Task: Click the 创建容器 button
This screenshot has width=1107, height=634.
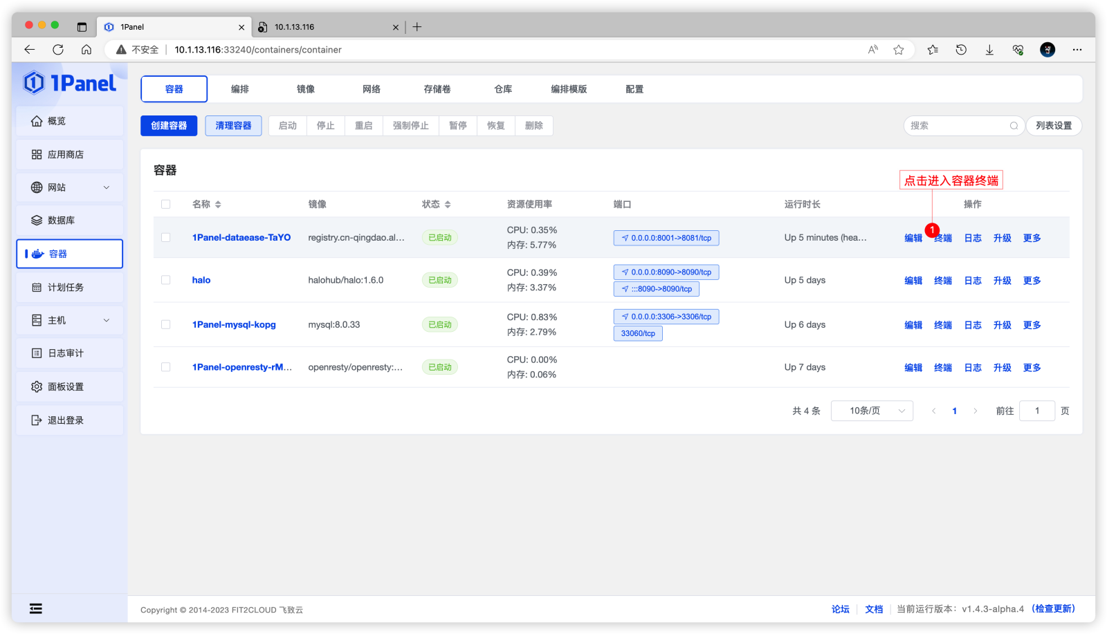Action: [x=169, y=126]
